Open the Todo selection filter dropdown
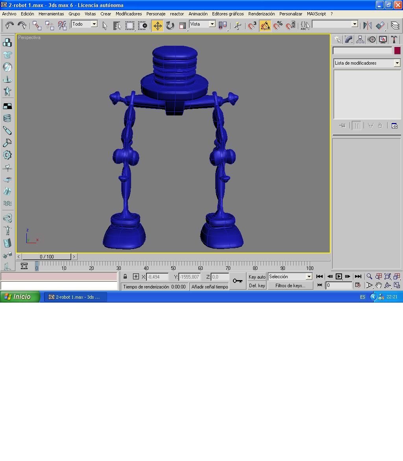403x461 pixels. click(94, 24)
